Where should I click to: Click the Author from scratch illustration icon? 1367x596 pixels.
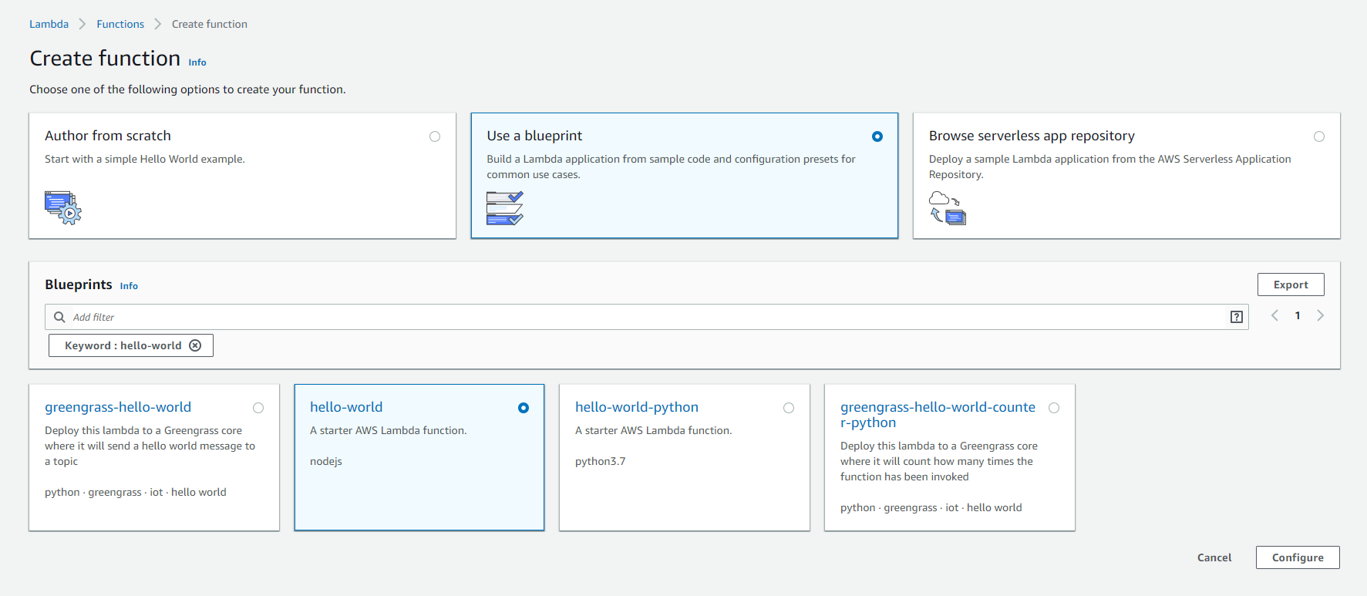pyautogui.click(x=63, y=207)
